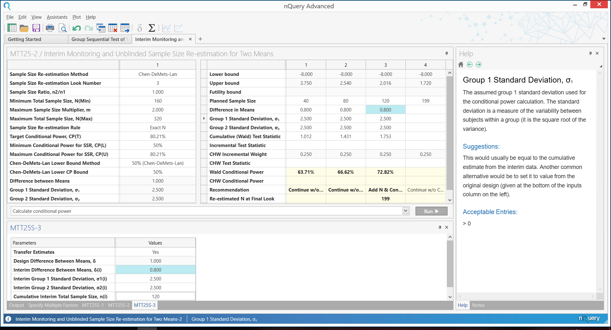Click the row arrow beside Group 1 Standard Deviation
Screen dimensions: 611x330
coord(204,118)
